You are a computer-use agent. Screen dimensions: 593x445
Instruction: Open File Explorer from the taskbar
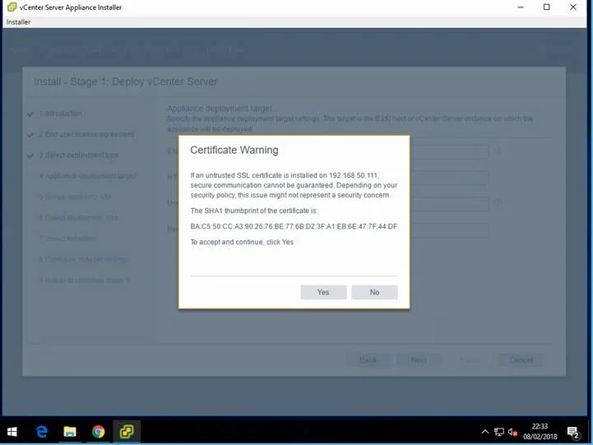pyautogui.click(x=70, y=431)
